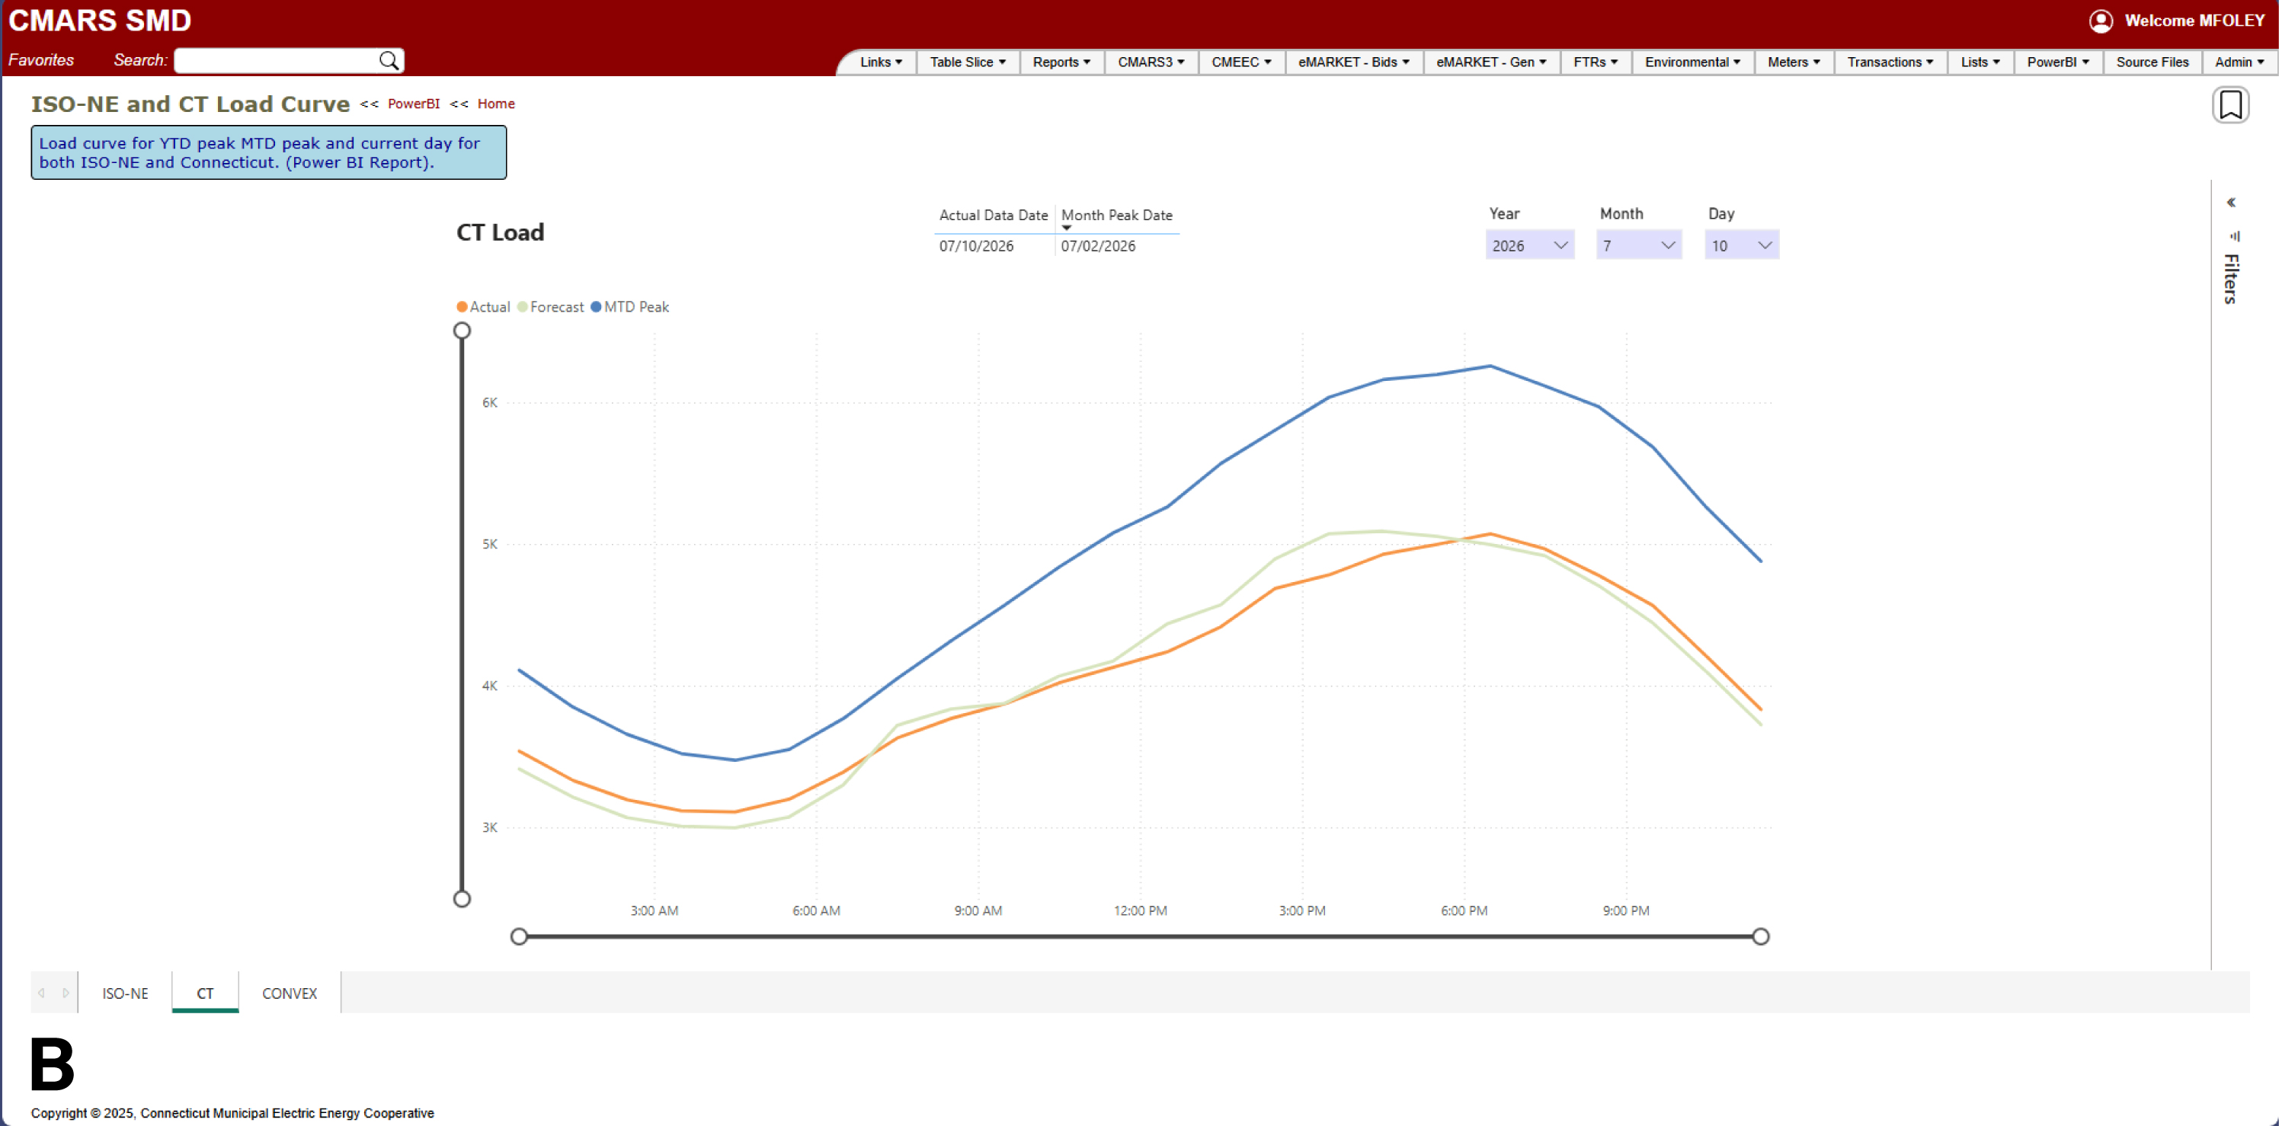
Task: Click the bottom vertical zoom slider handle
Action: (x=462, y=899)
